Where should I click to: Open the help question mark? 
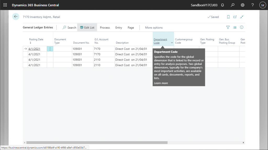click(x=253, y=5)
